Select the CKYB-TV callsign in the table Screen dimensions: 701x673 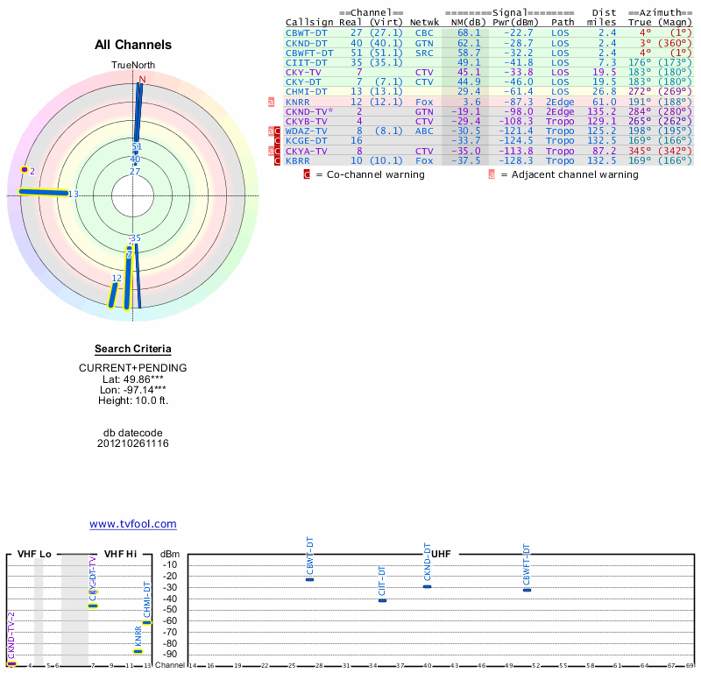(306, 121)
